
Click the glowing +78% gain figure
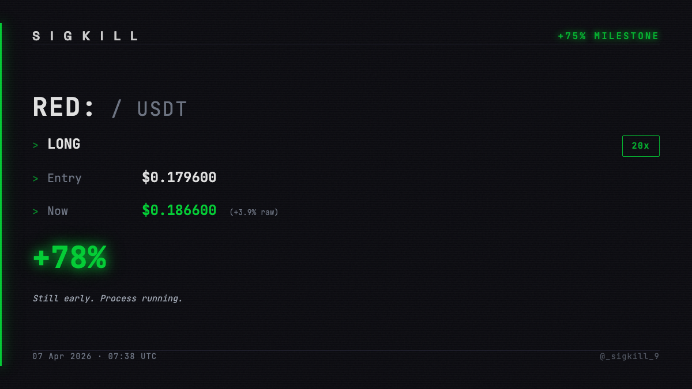(x=70, y=258)
